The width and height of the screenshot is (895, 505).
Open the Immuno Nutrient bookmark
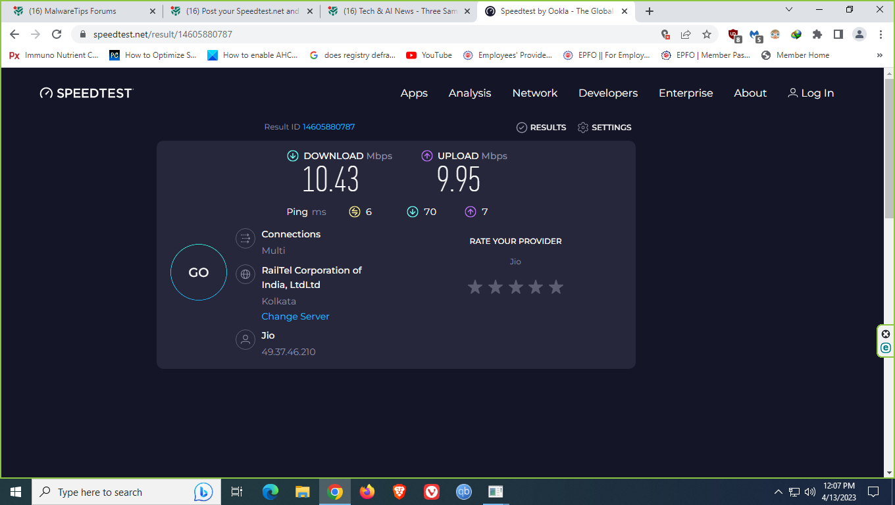(x=54, y=55)
